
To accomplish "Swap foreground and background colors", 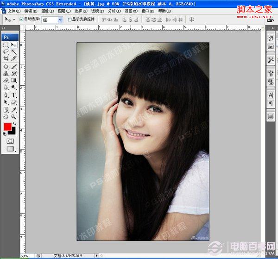I will 14,124.
